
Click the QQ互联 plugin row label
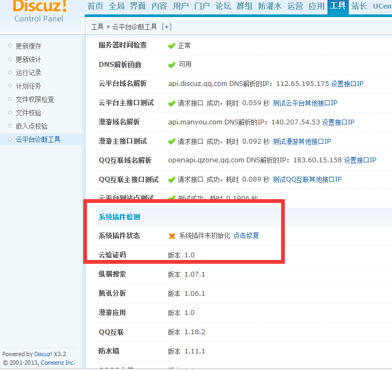click(111, 332)
